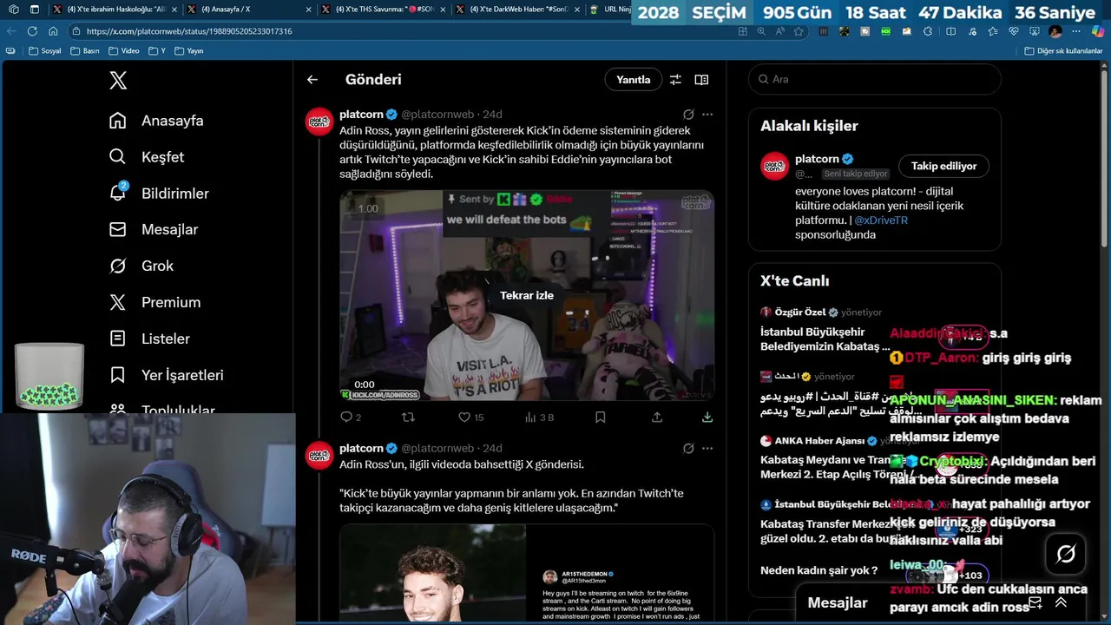Open Özgür Özel live broadcast

pyautogui.click(x=824, y=329)
